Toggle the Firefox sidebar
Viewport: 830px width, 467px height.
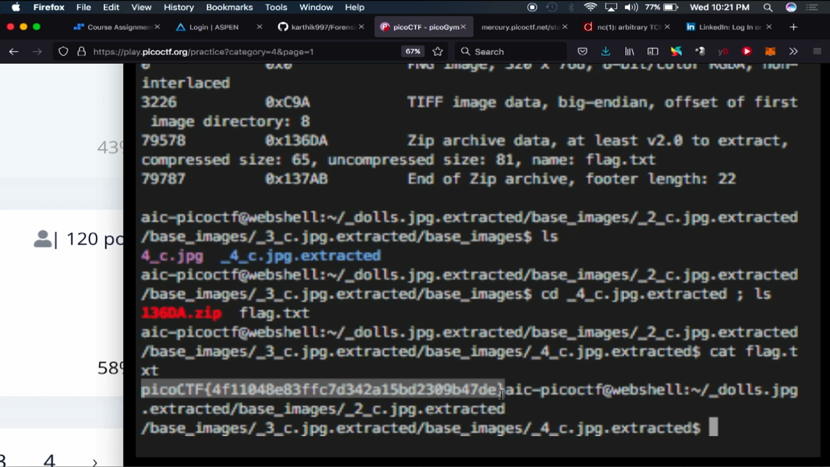(653, 51)
